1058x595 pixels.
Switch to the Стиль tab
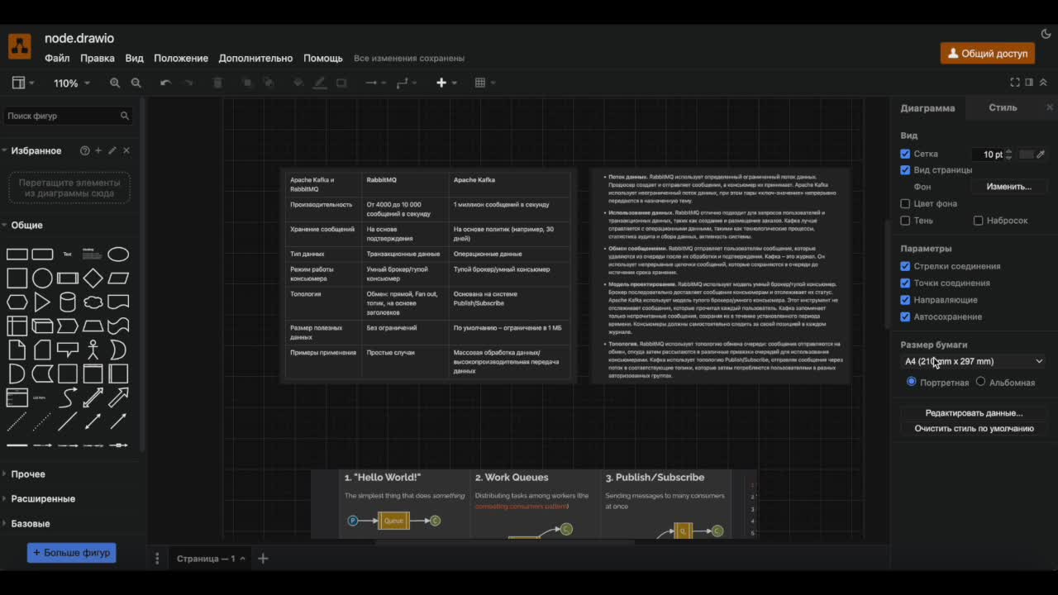coord(1003,107)
